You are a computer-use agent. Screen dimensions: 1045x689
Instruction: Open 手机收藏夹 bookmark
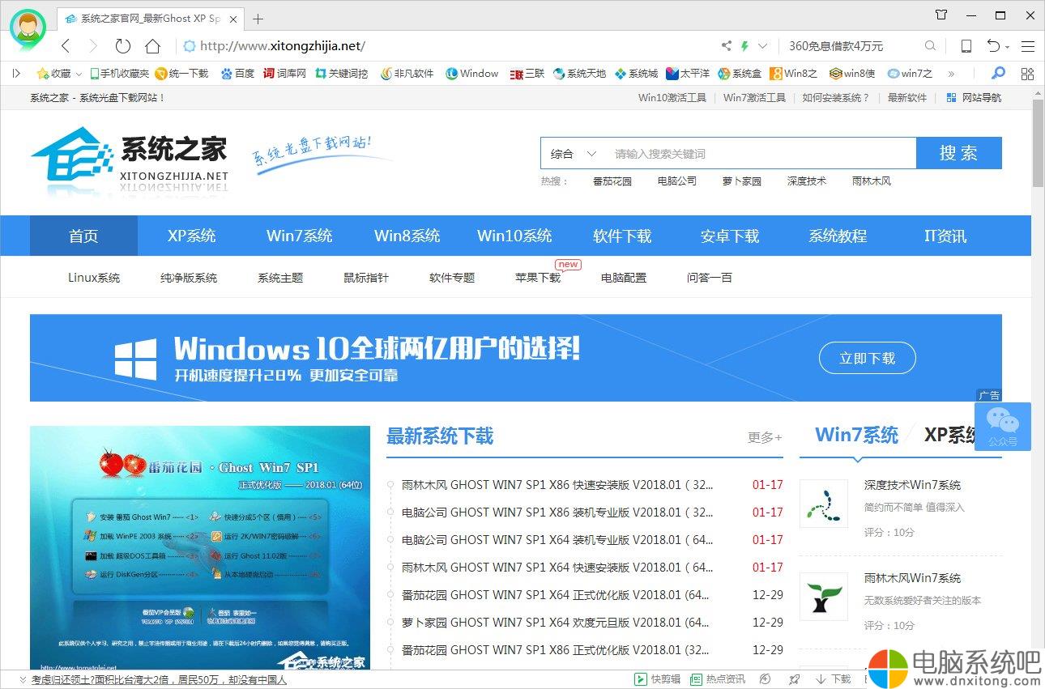pos(119,73)
